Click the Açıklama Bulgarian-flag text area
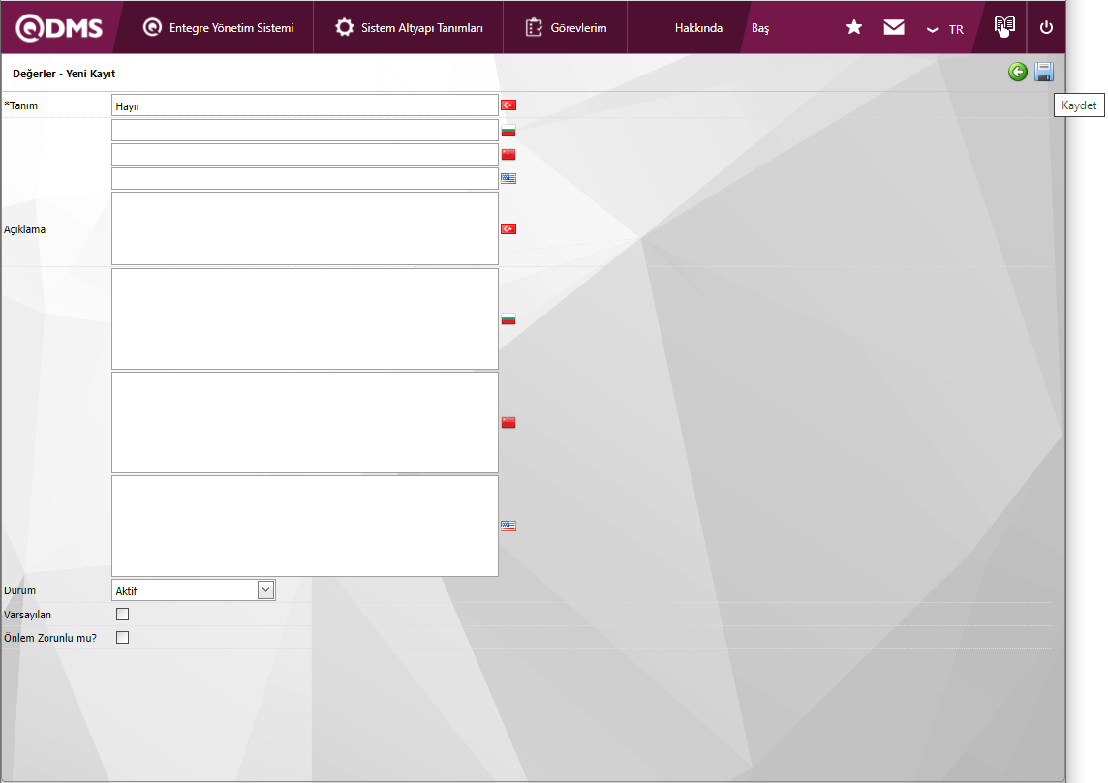This screenshot has height=783, width=1108. click(304, 318)
